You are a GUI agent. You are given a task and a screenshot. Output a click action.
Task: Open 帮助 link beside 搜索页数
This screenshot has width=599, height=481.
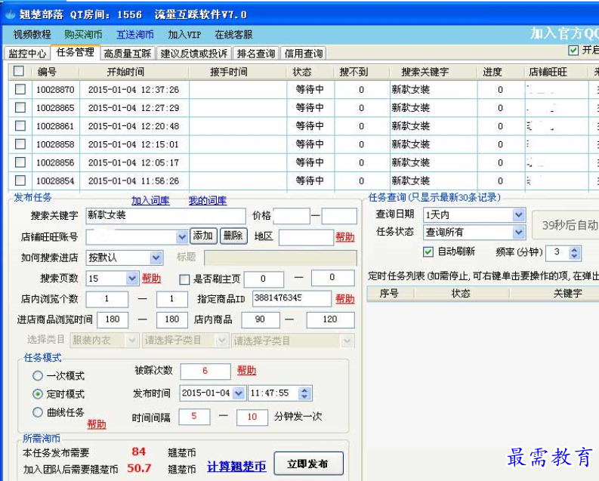(151, 279)
